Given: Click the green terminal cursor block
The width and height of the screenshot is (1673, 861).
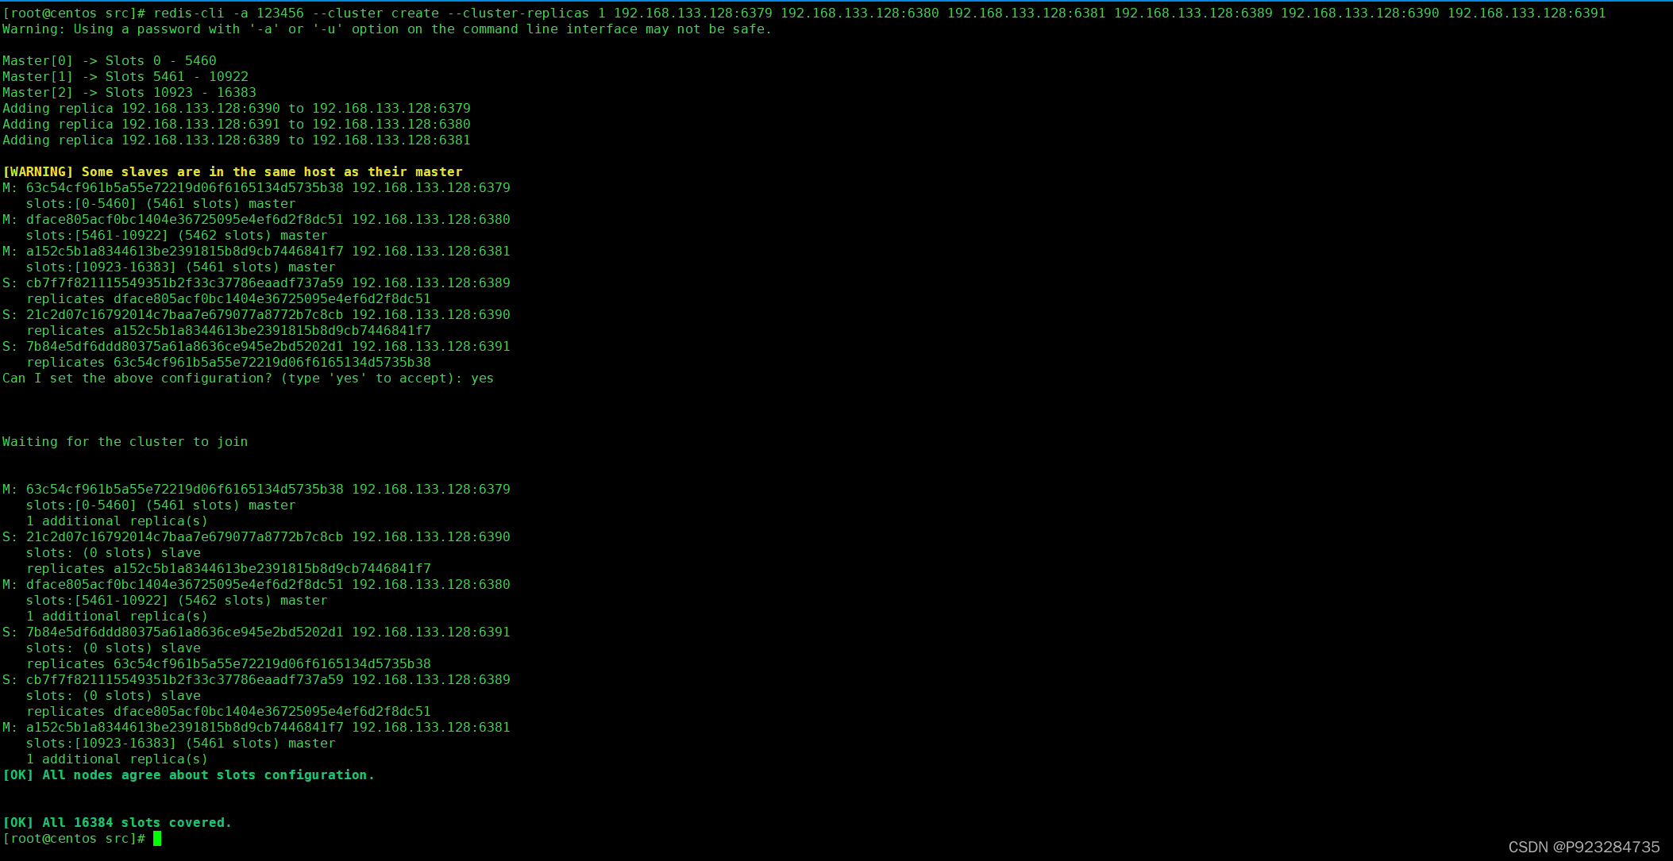Looking at the screenshot, I should [x=157, y=839].
